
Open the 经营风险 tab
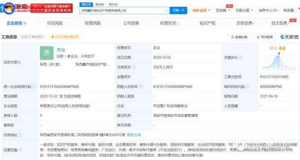pos(93,23)
